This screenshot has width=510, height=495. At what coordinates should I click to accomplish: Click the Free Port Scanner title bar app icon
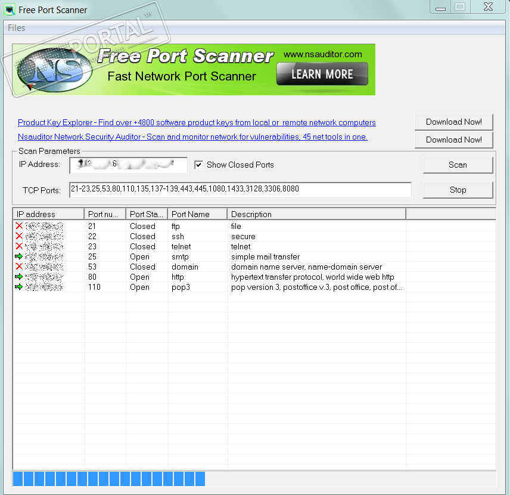10,10
